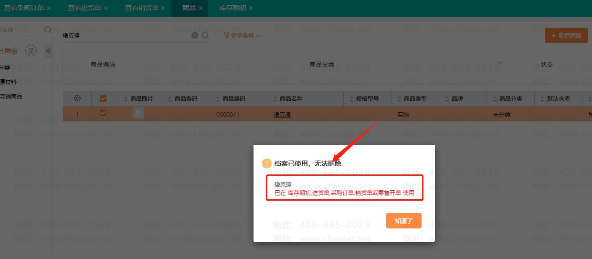Click the product image thumbnail in row 1
The height and width of the screenshot is (259, 592).
[x=138, y=113]
